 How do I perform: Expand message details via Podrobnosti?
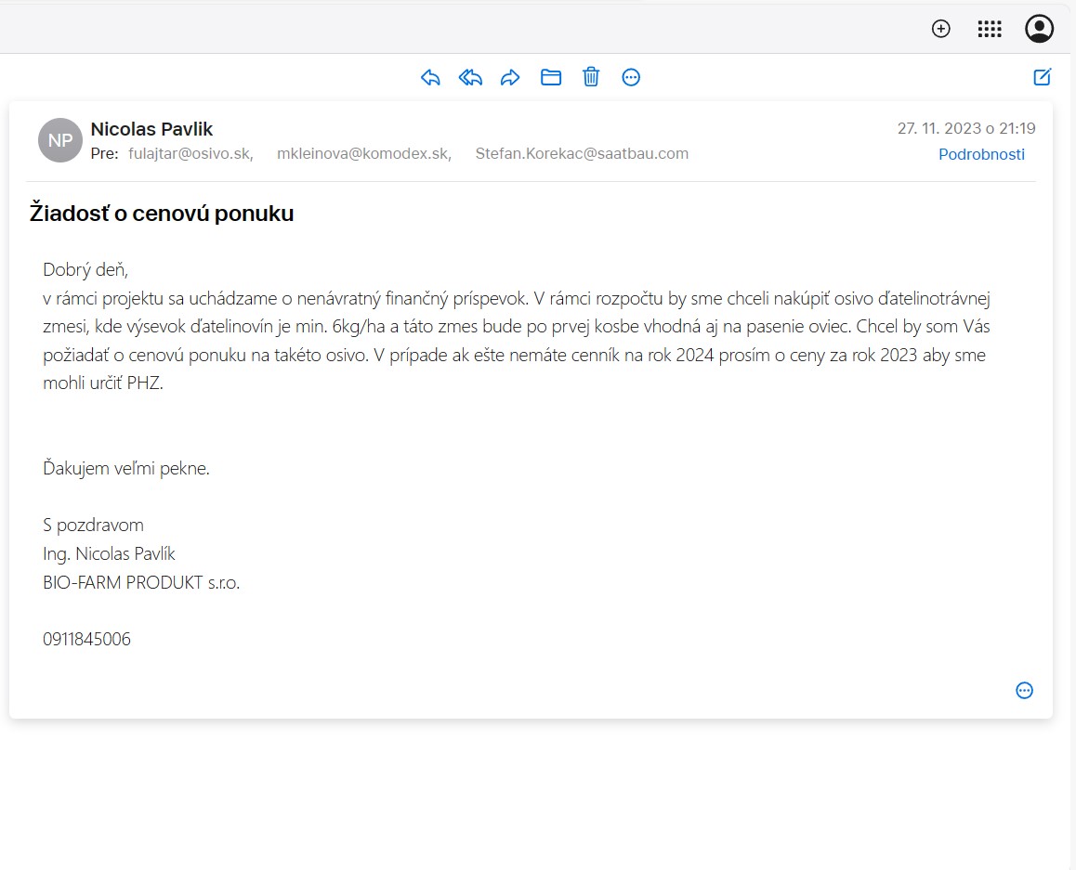pyautogui.click(x=981, y=154)
